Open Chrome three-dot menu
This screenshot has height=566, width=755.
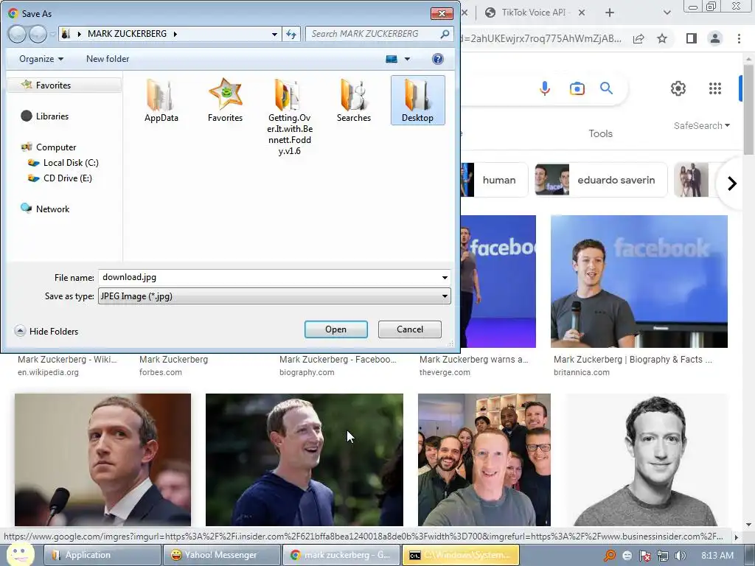coord(739,38)
